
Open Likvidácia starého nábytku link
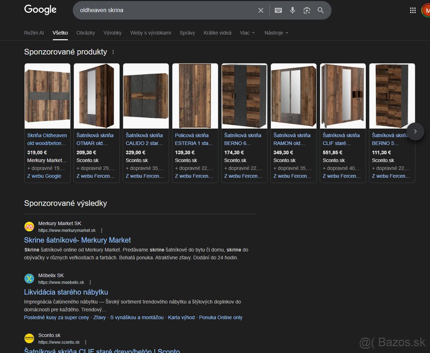(x=66, y=292)
